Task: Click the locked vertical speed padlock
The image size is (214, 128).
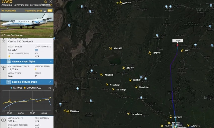Action: 35,69
